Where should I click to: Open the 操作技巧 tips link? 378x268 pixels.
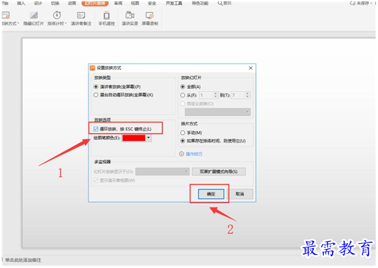(x=194, y=154)
